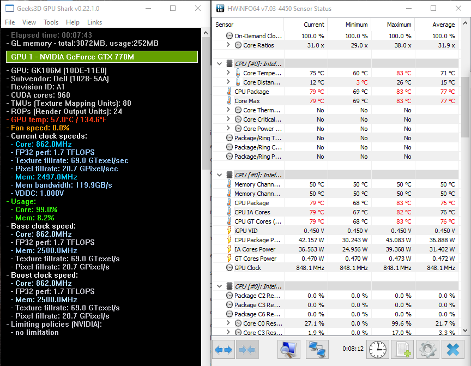The width and height of the screenshot is (471, 366).
Task: Collapse the CPU [#0] group containing Memory Channel rows
Action: (x=219, y=175)
